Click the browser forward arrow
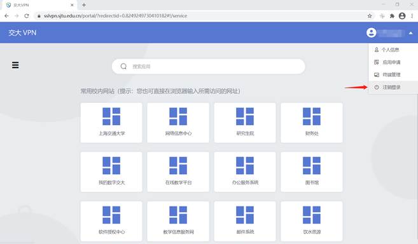The image size is (418, 244). [17, 16]
